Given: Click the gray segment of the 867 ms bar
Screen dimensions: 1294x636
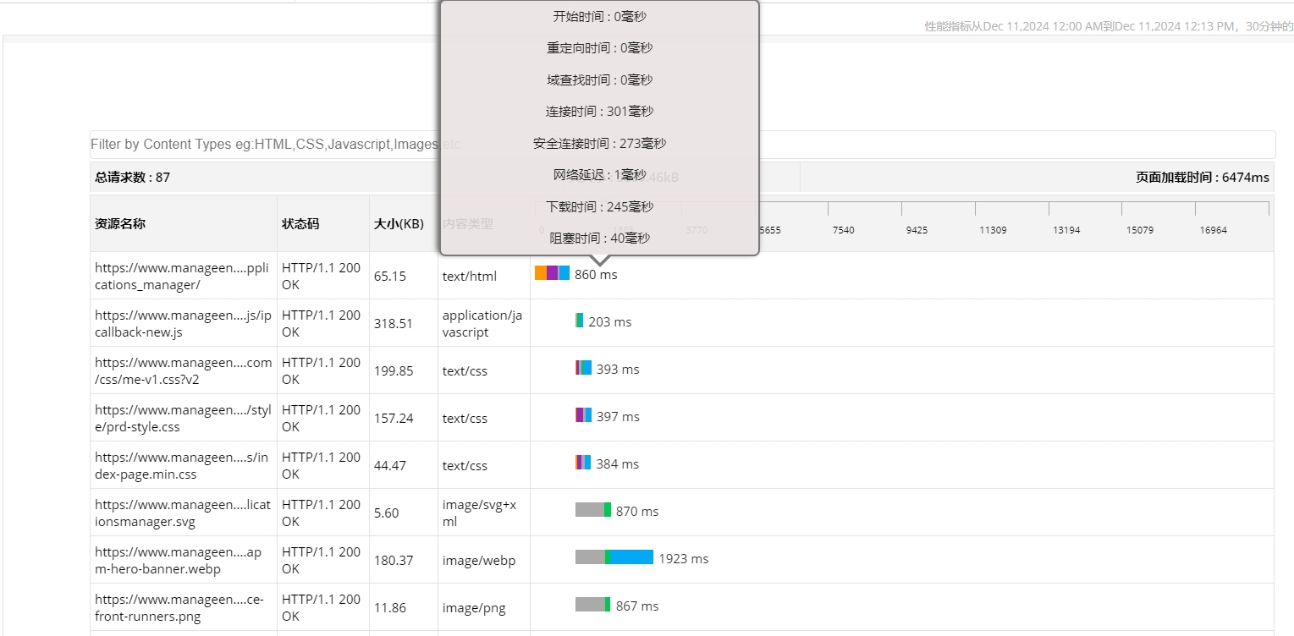Looking at the screenshot, I should [590, 605].
